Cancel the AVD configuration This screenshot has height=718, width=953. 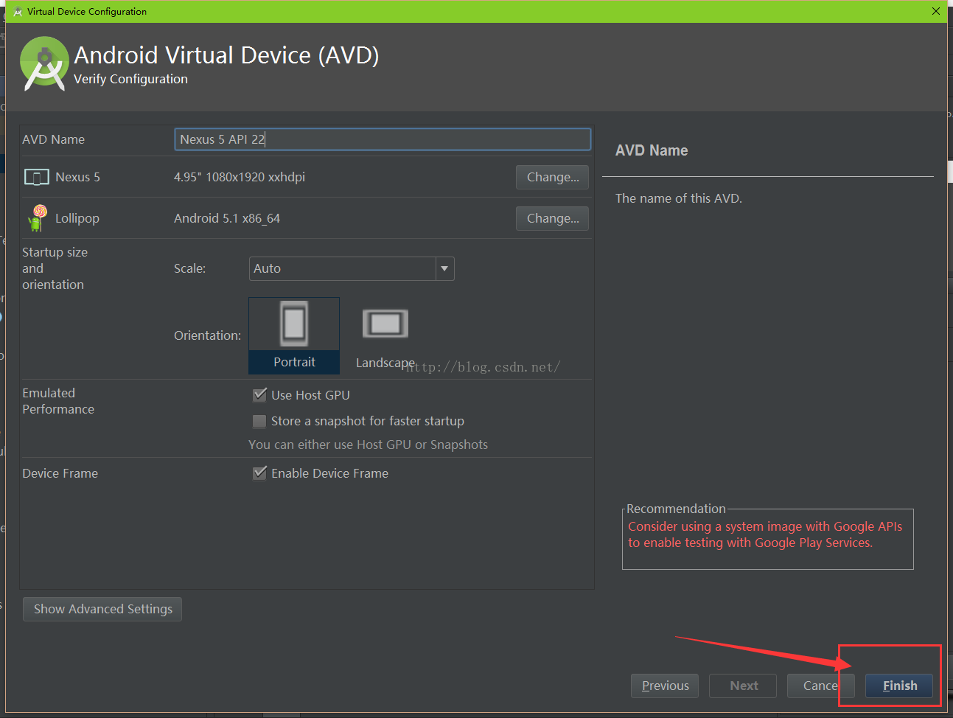click(x=821, y=686)
